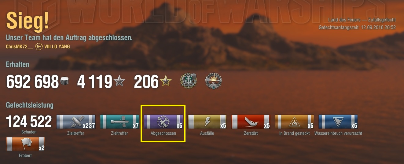The height and width of the screenshot is (164, 404).
Task: Click the Wassereinbruch verursacht flooding ribbon
Action: 338,122
